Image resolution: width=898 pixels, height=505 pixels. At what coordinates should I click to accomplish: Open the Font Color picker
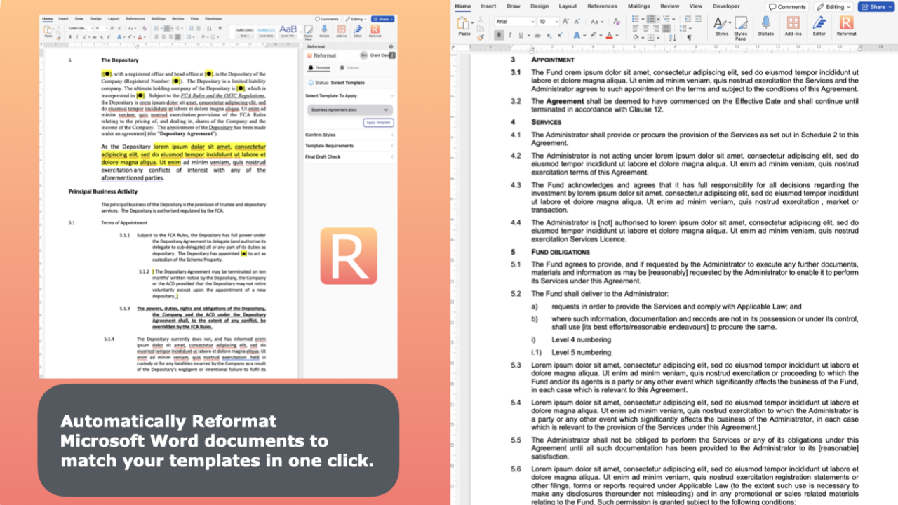coord(608,35)
